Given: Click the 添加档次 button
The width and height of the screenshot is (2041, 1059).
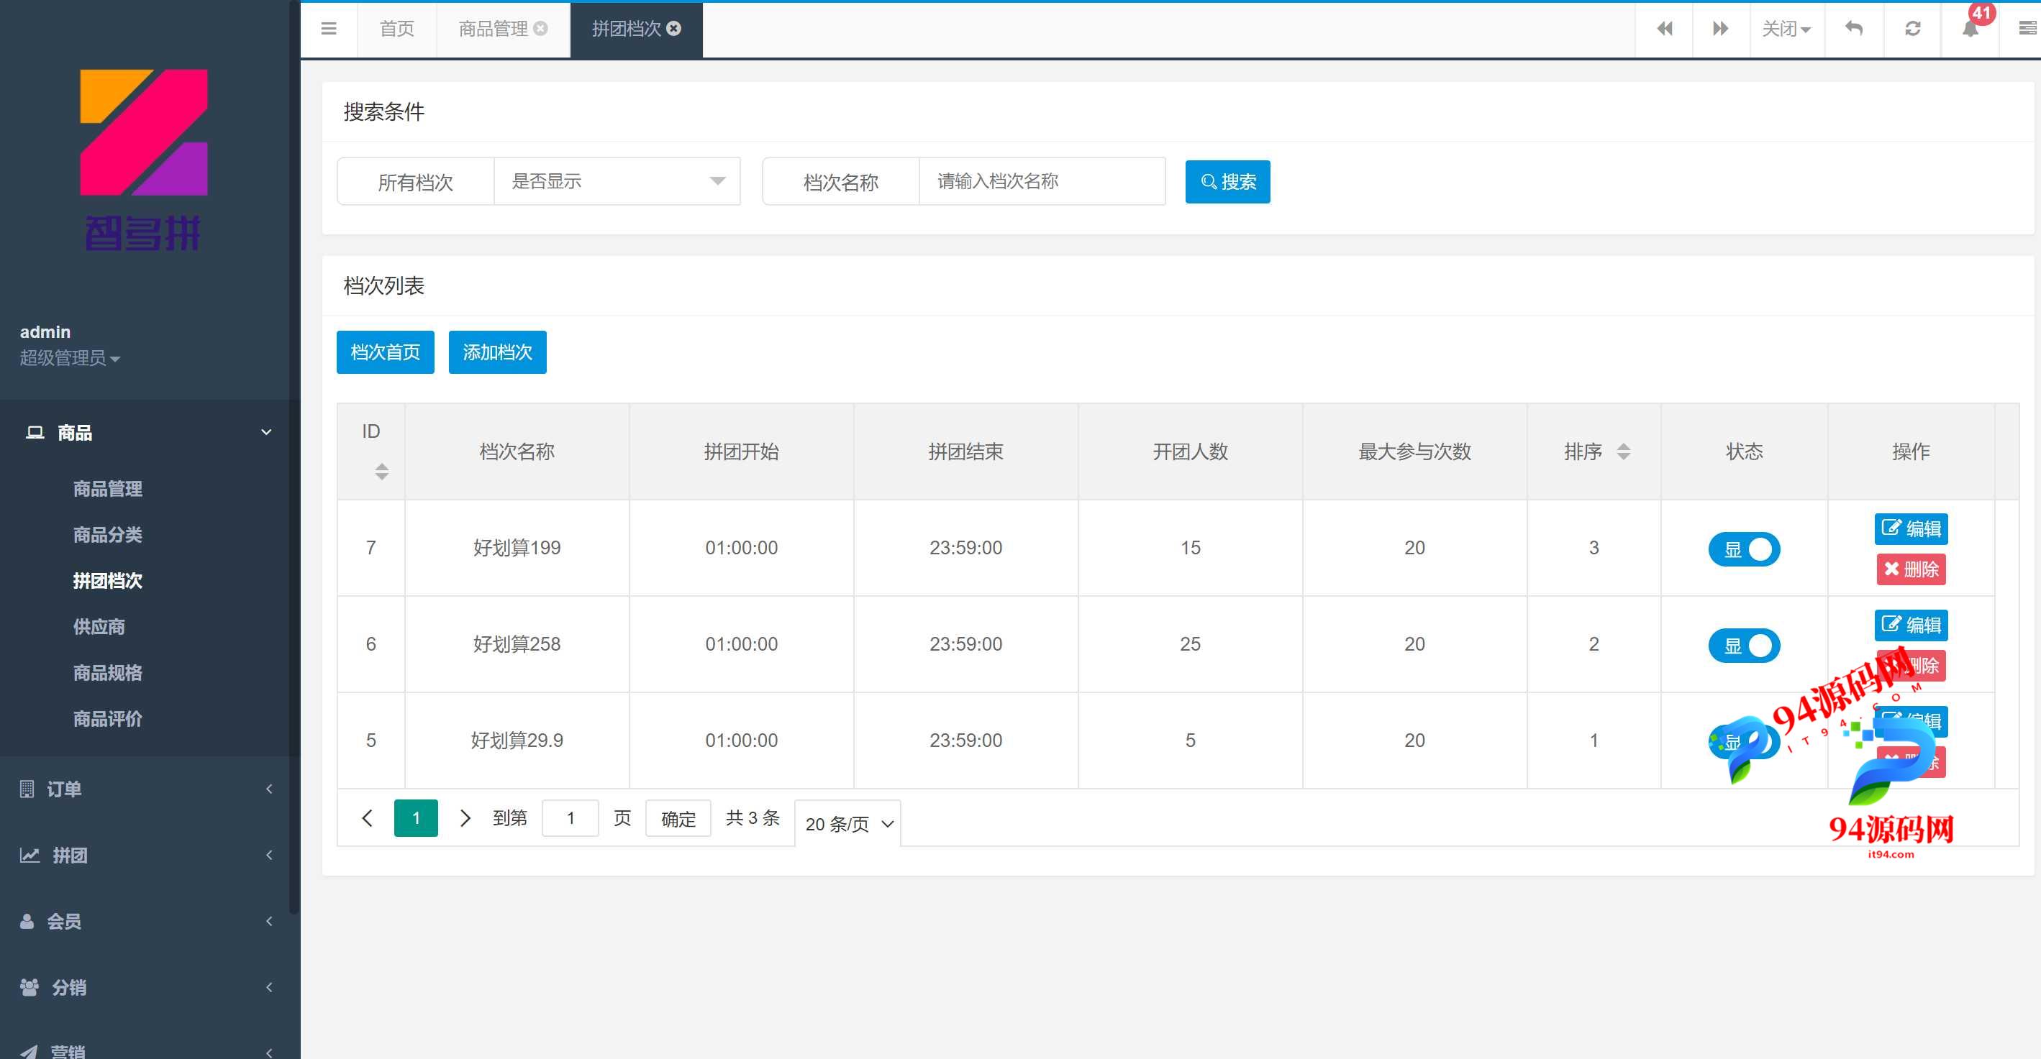Looking at the screenshot, I should [x=498, y=352].
